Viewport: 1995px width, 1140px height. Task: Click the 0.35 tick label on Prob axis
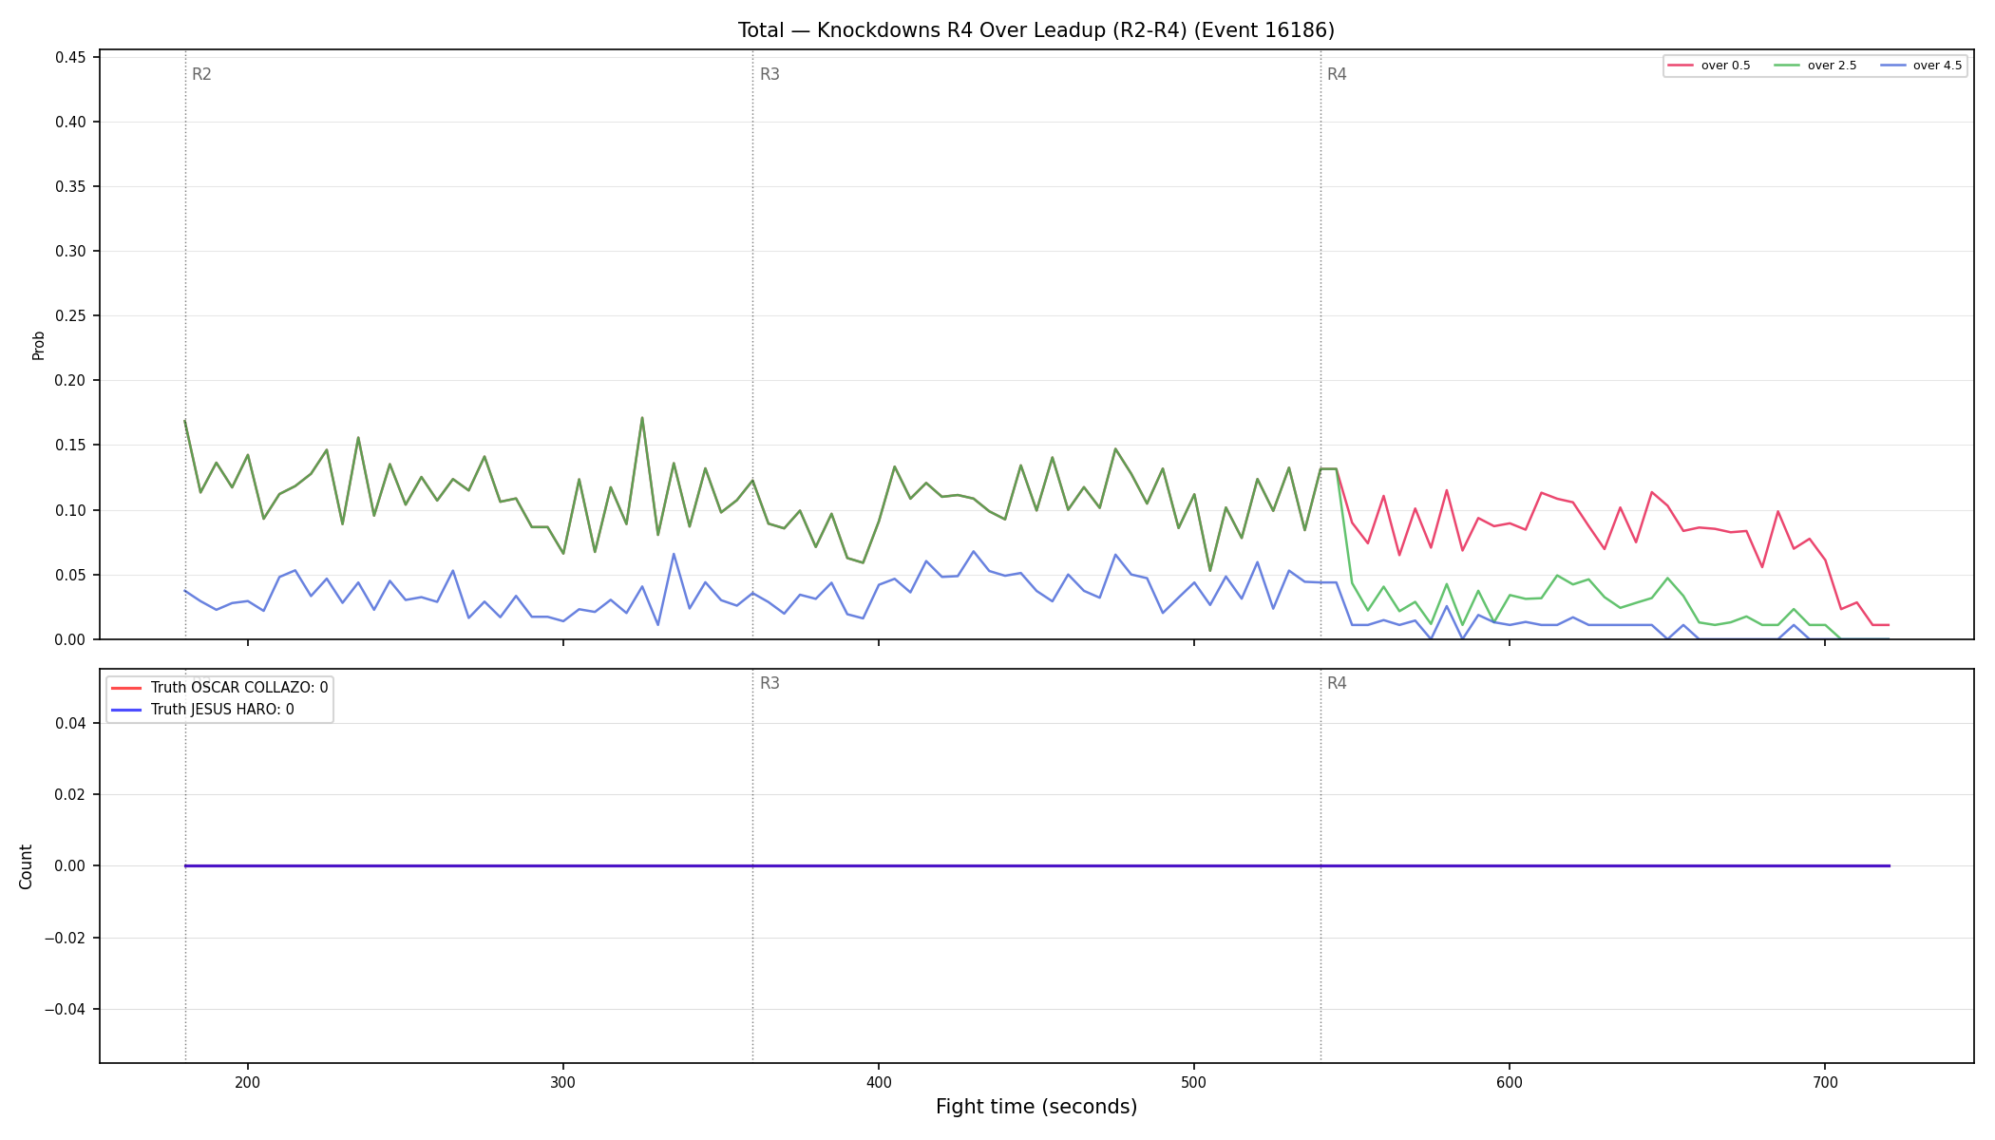pyautogui.click(x=70, y=186)
